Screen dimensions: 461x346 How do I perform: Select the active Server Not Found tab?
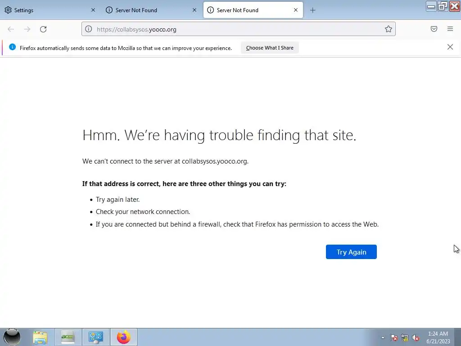pos(253,10)
